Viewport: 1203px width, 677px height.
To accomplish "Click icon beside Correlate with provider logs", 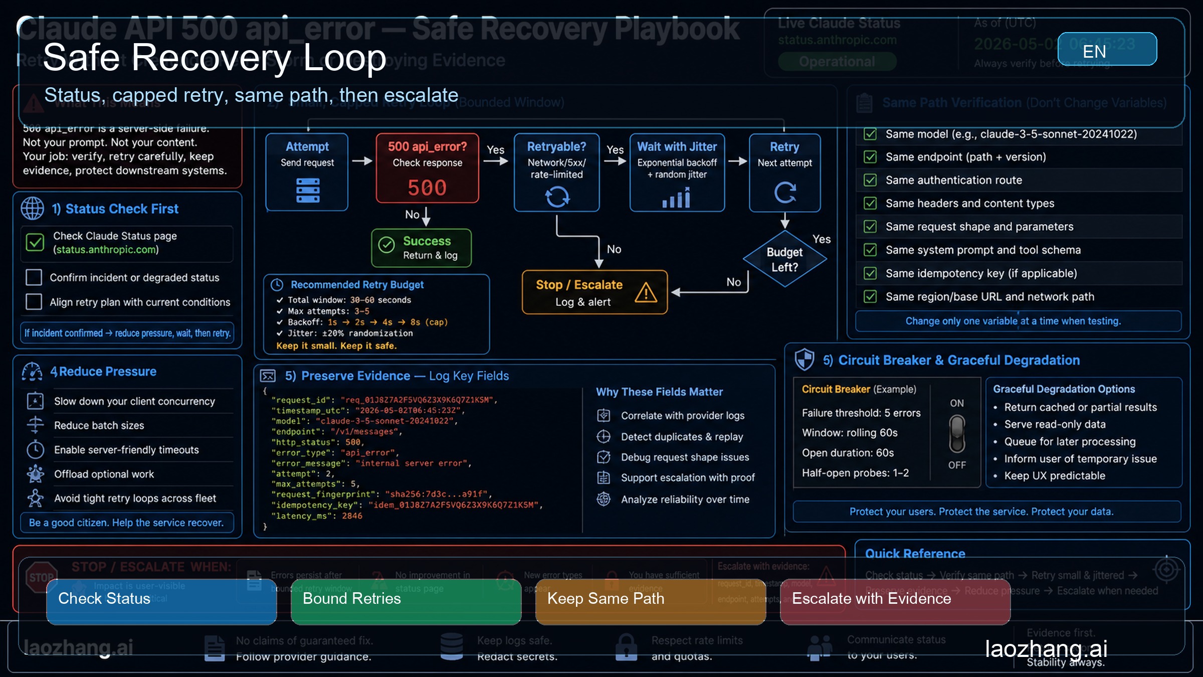I will pos(604,415).
